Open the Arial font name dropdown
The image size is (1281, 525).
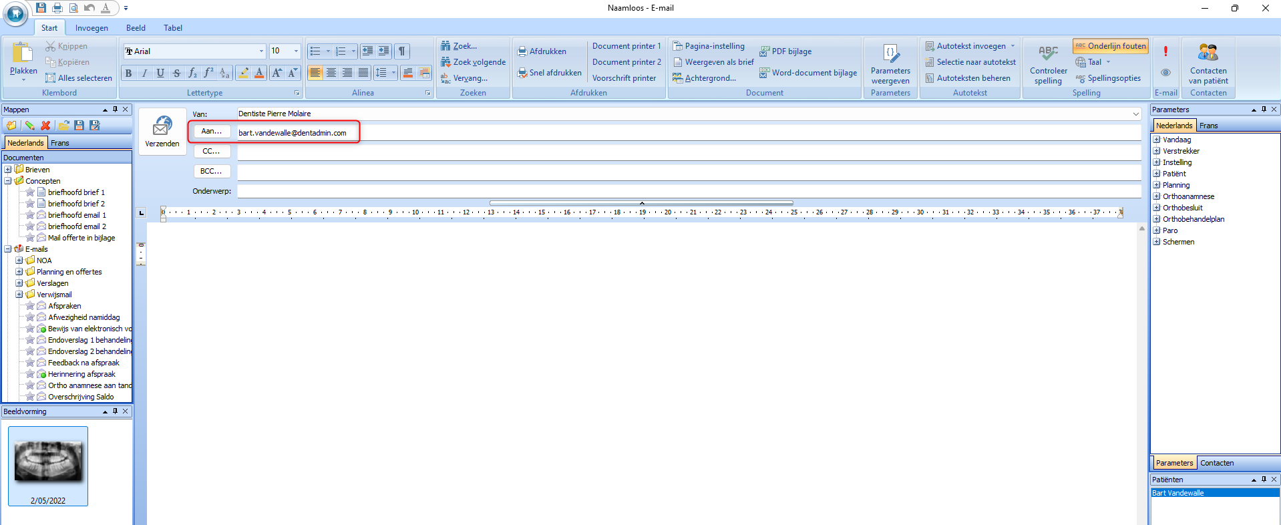pos(261,51)
